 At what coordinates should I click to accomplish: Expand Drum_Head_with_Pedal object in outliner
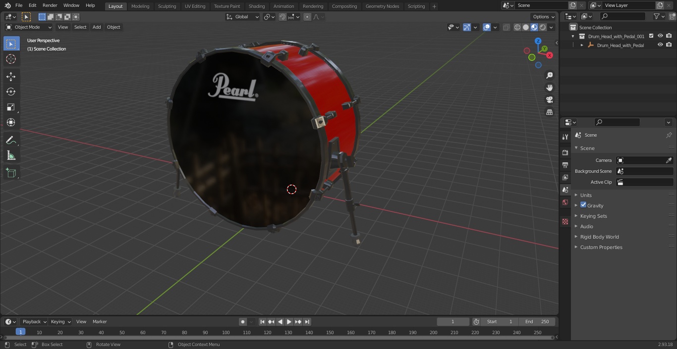(x=582, y=45)
